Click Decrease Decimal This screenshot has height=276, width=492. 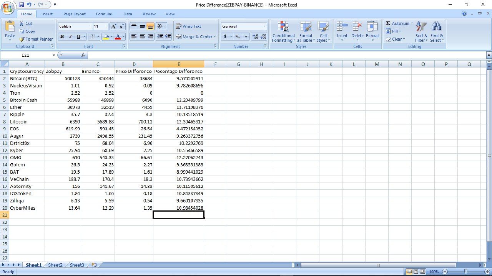pos(263,37)
